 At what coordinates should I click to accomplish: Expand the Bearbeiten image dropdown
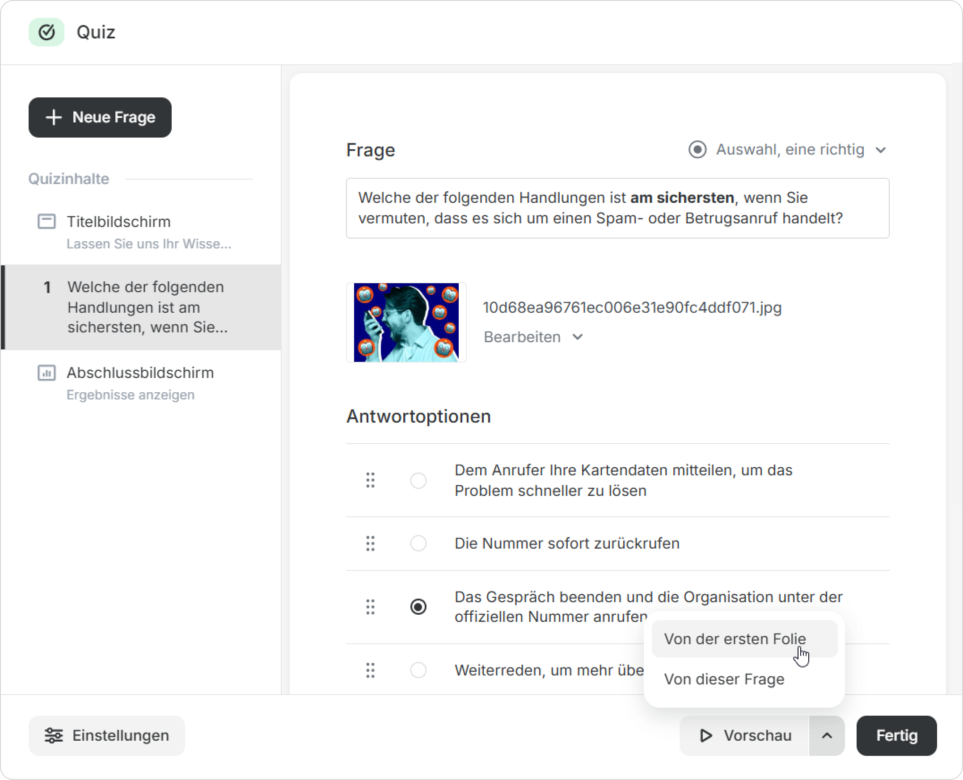click(533, 337)
